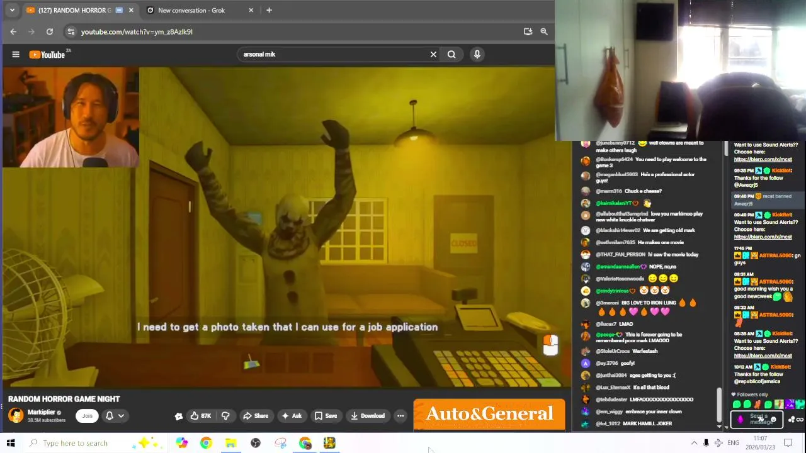Toggle the channel notification bell
The height and width of the screenshot is (453, 806).
[x=110, y=416]
